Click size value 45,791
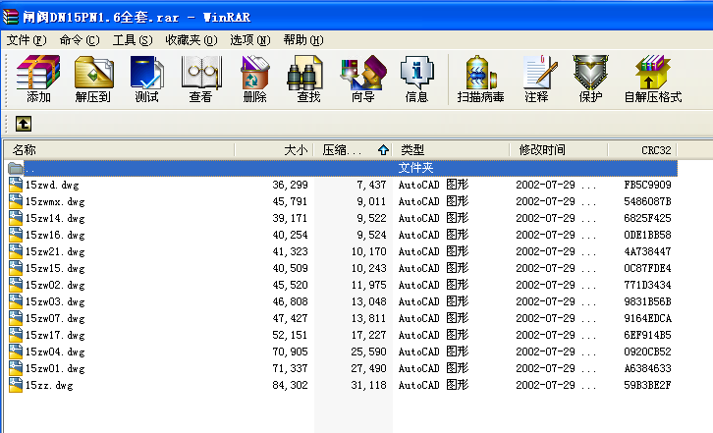The width and height of the screenshot is (713, 433). pyautogui.click(x=290, y=201)
